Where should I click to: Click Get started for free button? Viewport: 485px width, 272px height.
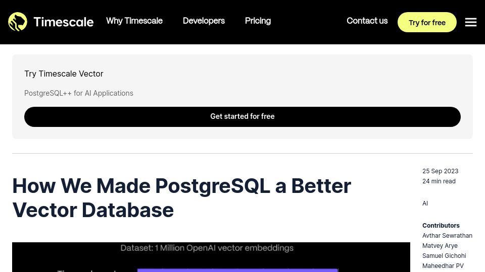tap(243, 116)
